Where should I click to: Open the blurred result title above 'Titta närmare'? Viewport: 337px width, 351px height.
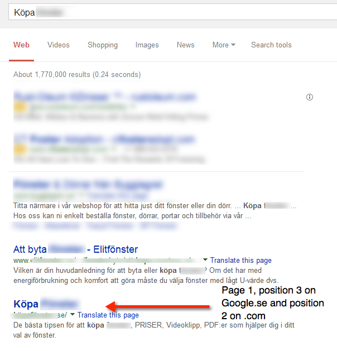tap(88, 185)
